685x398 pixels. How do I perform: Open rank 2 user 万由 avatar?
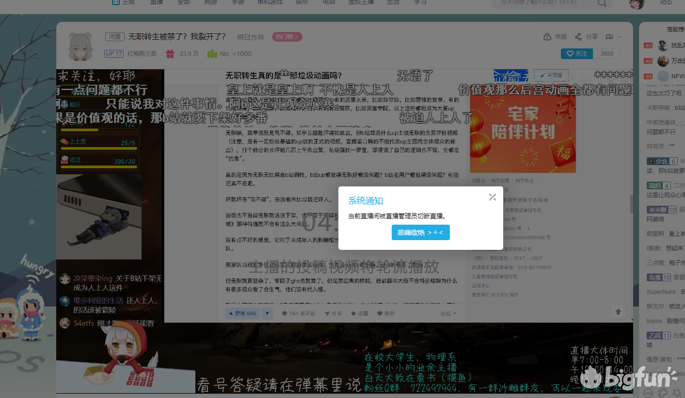click(x=663, y=61)
